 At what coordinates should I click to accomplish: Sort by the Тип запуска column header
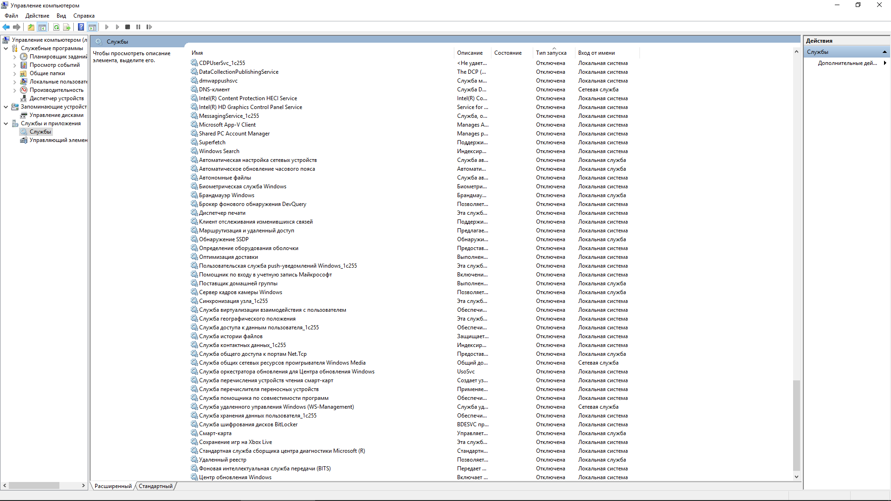pos(554,53)
